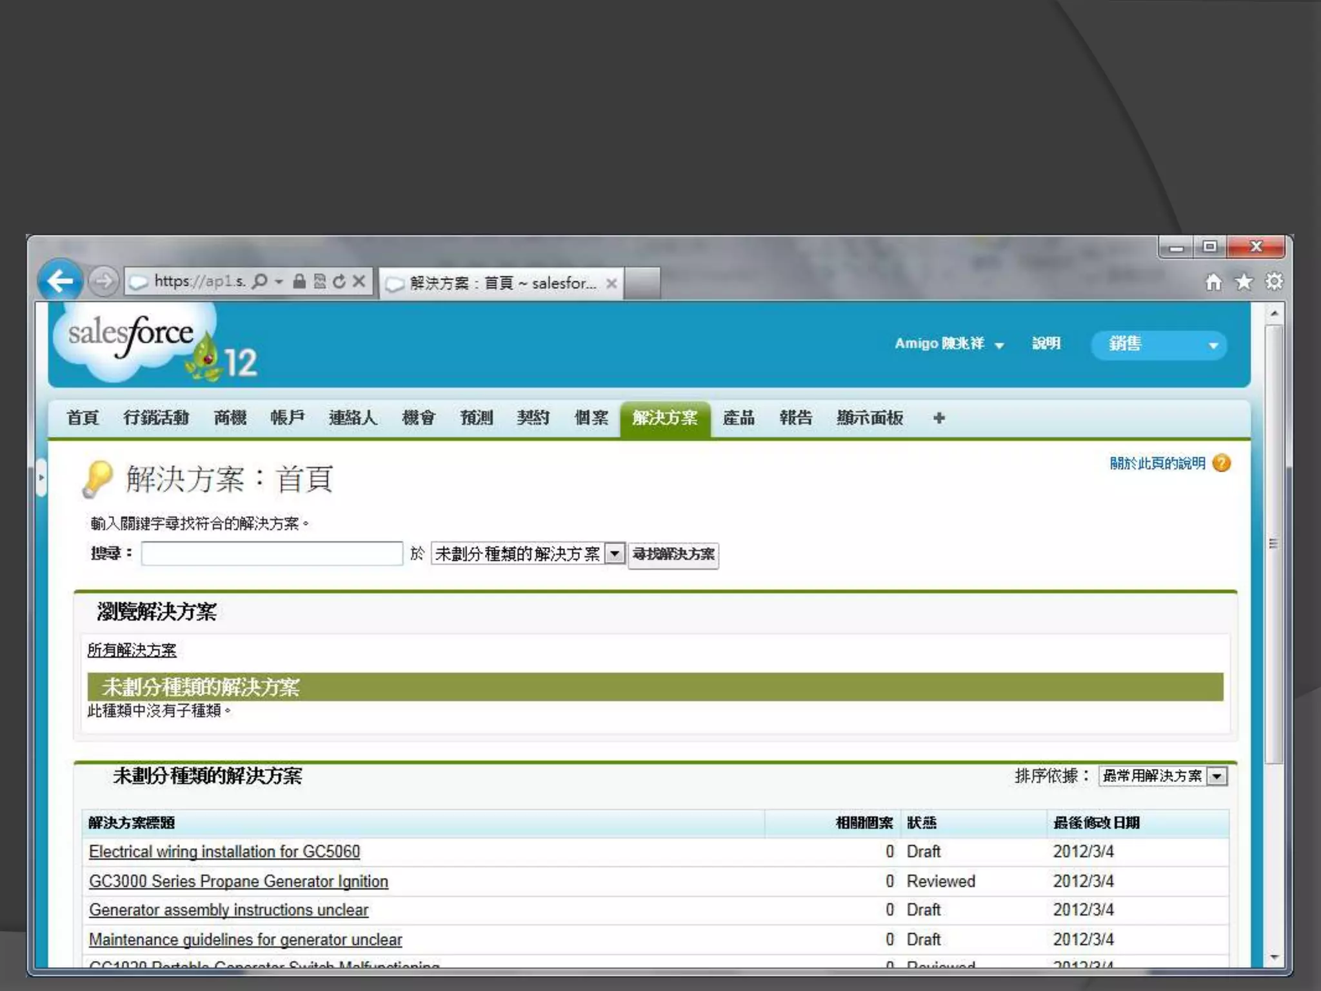The image size is (1321, 991).
Task: Switch to the 個案 tab
Action: pyautogui.click(x=591, y=418)
